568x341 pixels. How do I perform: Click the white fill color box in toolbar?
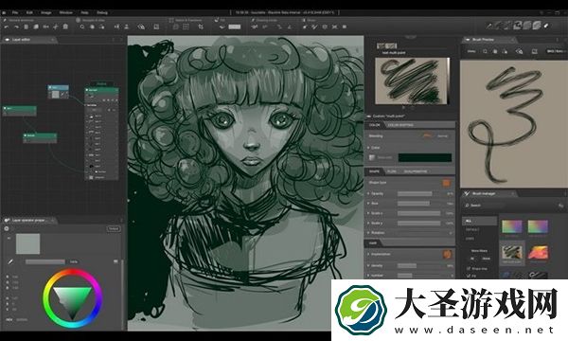(x=235, y=27)
